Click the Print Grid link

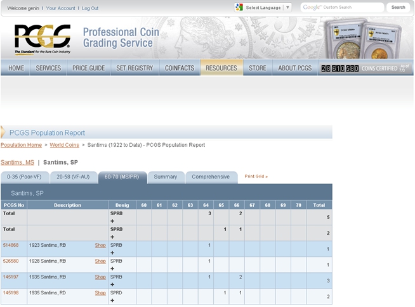point(256,177)
